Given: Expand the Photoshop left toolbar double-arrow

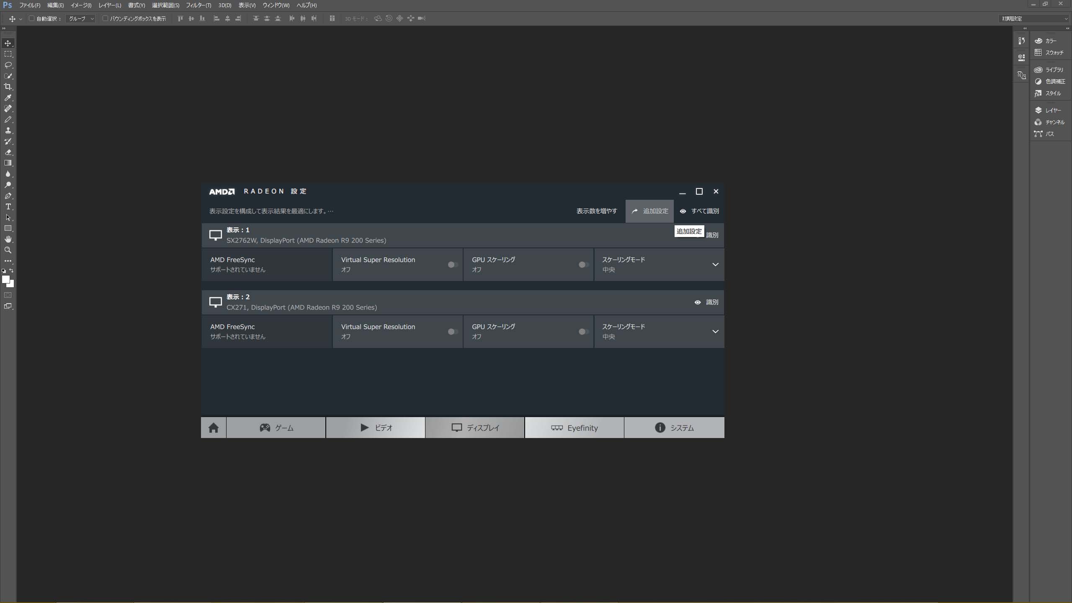Looking at the screenshot, I should pyautogui.click(x=4, y=28).
